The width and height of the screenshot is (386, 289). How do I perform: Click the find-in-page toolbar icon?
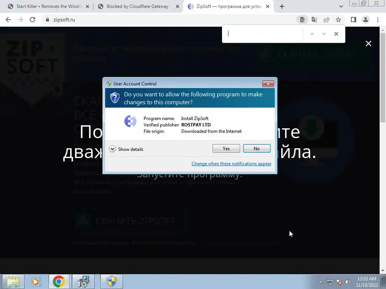click(x=302, y=20)
